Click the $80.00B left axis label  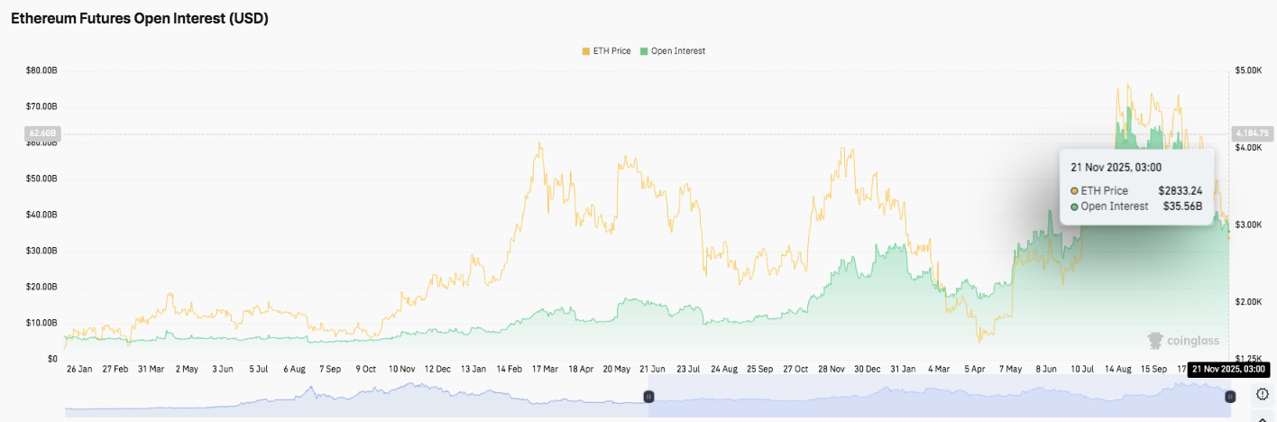point(42,69)
